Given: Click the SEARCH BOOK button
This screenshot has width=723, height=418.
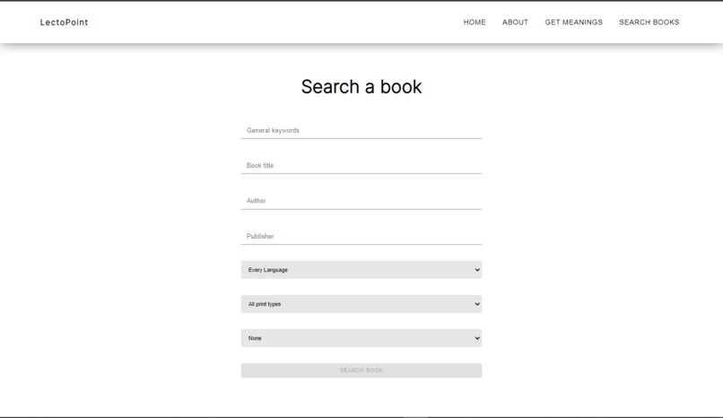Looking at the screenshot, I should pyautogui.click(x=361, y=370).
